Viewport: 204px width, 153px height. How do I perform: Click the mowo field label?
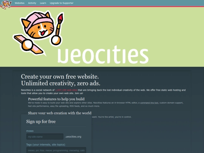30,131
